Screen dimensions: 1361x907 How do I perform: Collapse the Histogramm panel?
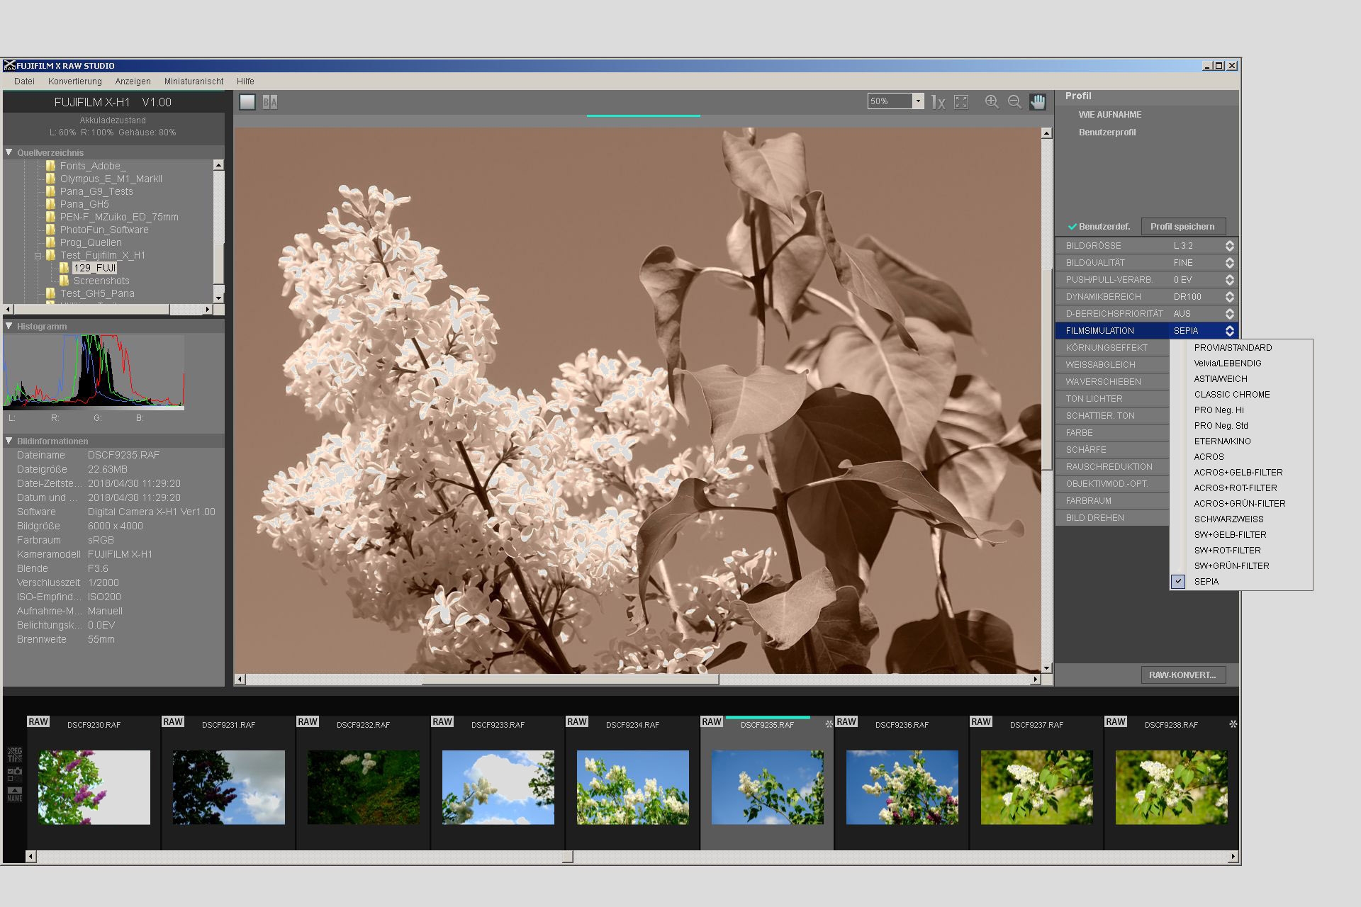point(9,326)
